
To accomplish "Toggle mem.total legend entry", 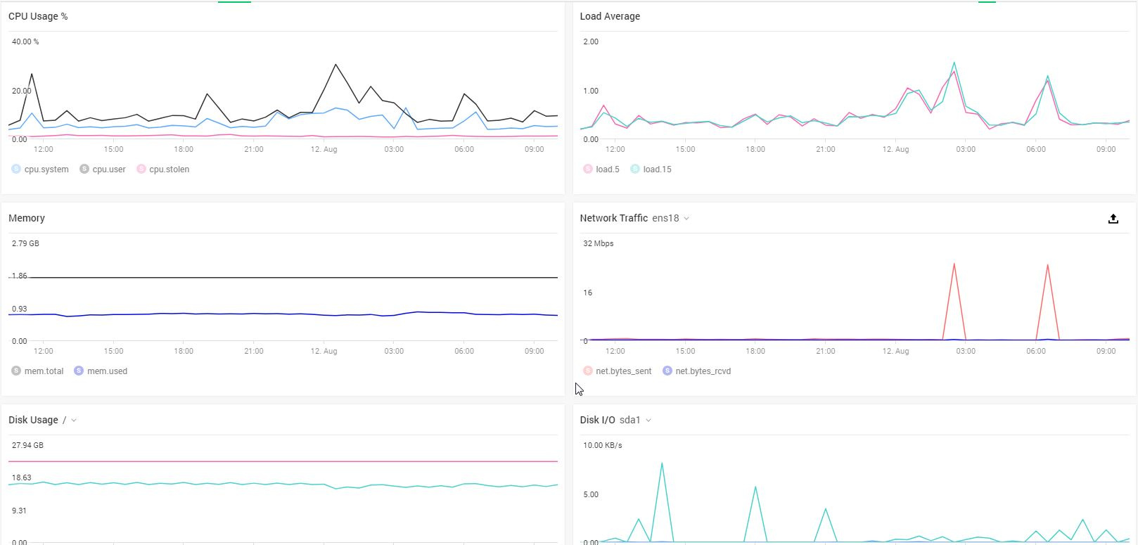I will [x=37, y=371].
